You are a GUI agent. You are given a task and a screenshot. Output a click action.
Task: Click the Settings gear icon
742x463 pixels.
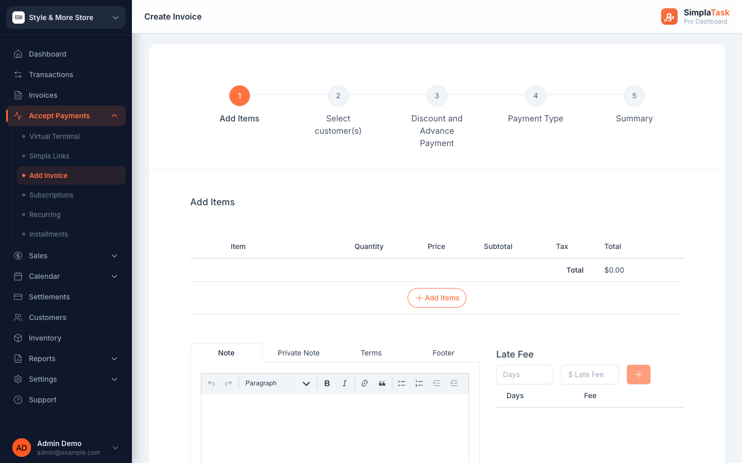pyautogui.click(x=18, y=379)
